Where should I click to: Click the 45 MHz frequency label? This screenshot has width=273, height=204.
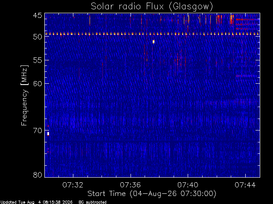(x=38, y=15)
